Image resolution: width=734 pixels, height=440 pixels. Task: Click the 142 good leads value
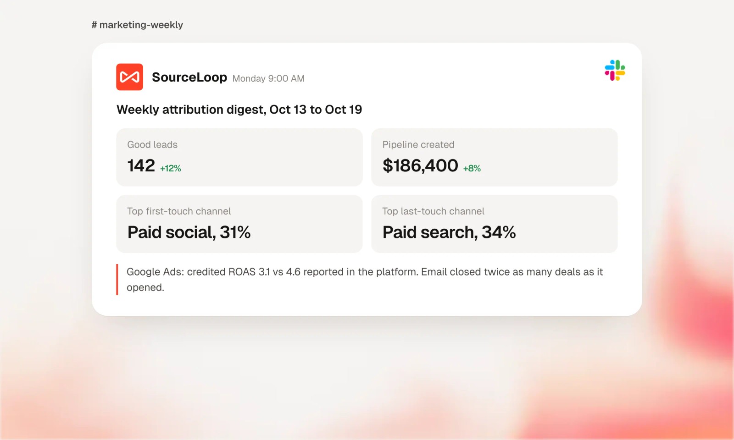141,165
